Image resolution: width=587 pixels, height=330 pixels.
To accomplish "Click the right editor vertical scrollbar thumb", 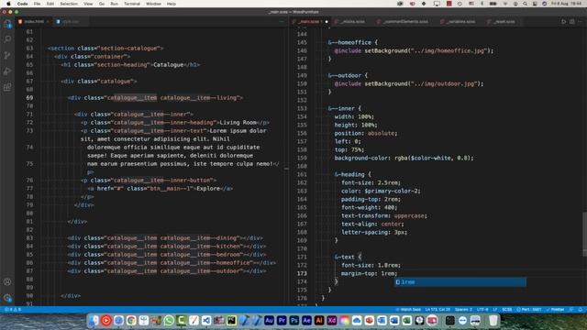I will (584, 234).
